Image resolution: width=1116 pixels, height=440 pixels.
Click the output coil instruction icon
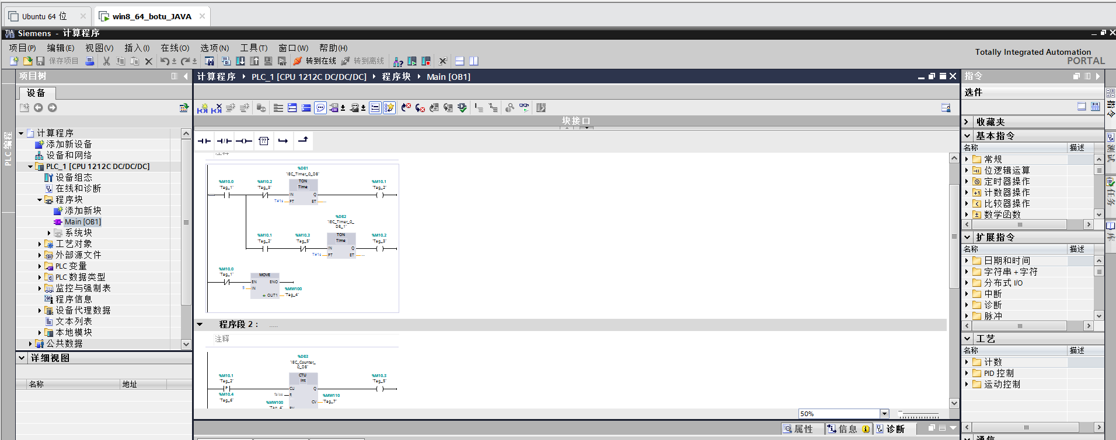(x=244, y=141)
